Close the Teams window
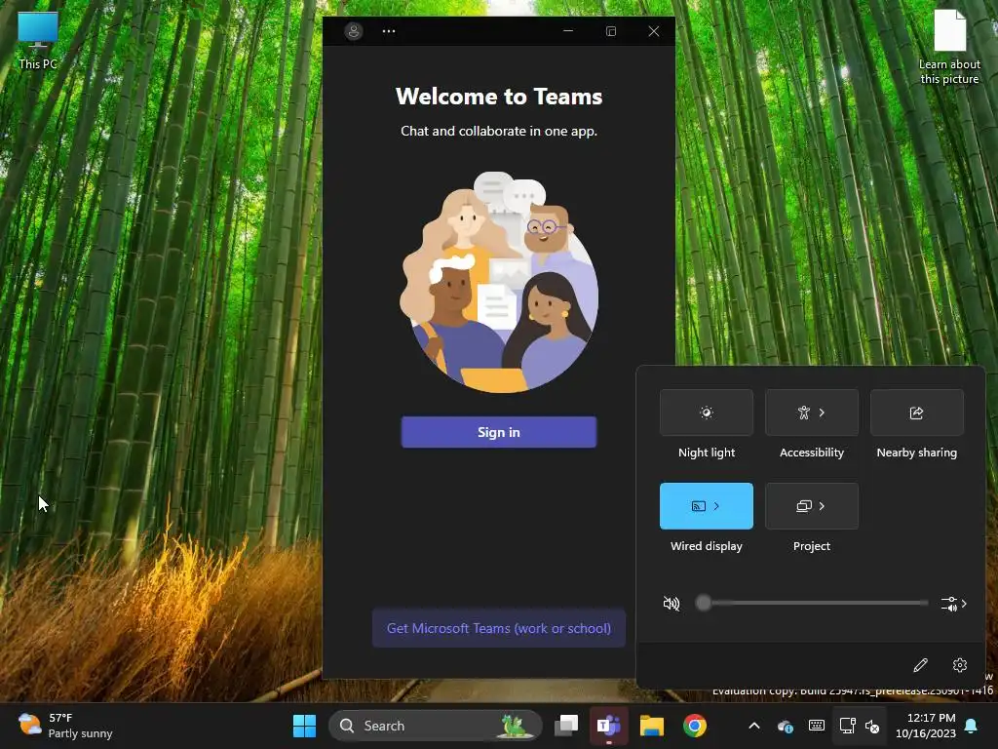Screen dimensions: 998x749 [654, 30]
